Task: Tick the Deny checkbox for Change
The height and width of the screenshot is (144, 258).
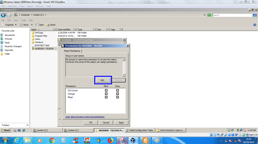Action: 117,94
